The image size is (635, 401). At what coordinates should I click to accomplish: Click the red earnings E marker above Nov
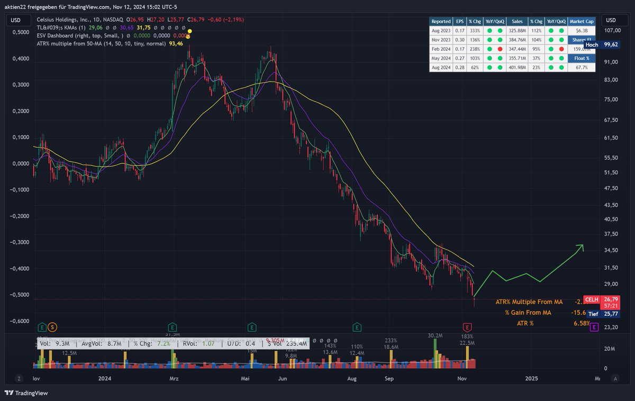coord(467,327)
